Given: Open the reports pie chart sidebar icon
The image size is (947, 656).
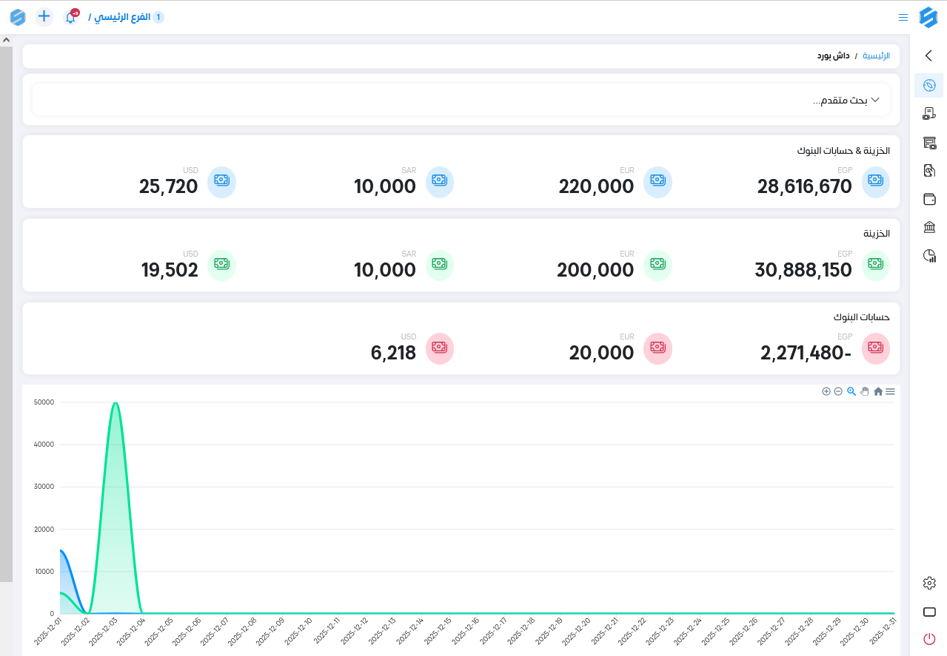Looking at the screenshot, I should click(929, 256).
